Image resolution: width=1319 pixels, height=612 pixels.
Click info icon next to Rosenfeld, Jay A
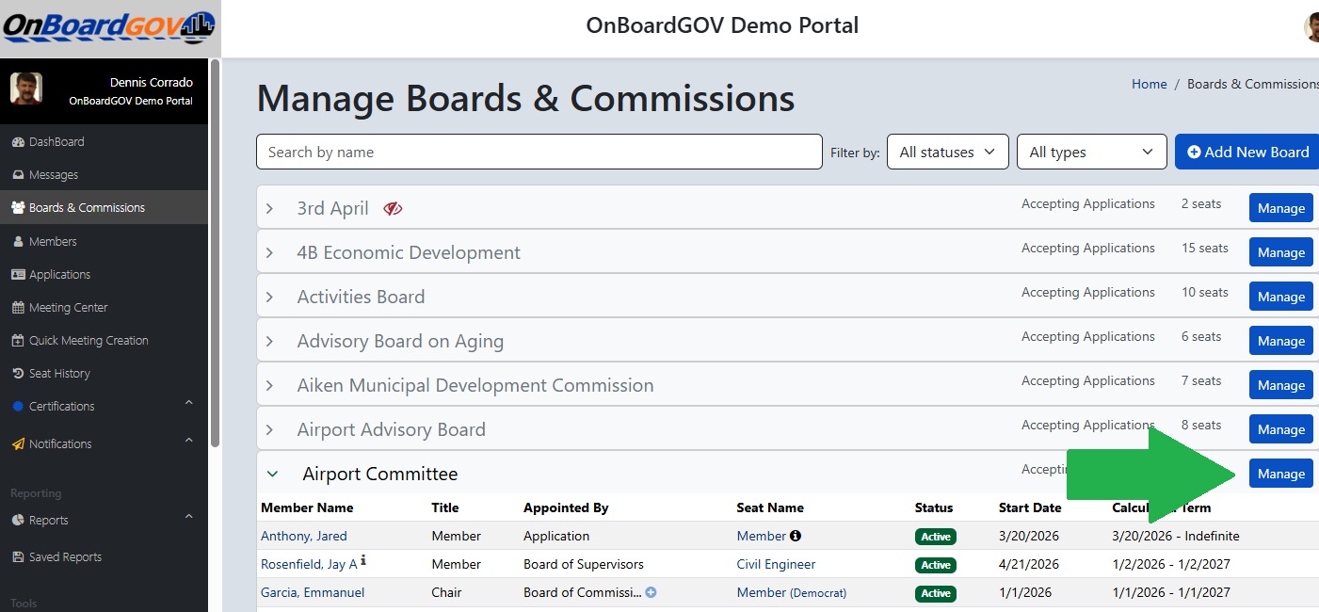pyautogui.click(x=363, y=560)
